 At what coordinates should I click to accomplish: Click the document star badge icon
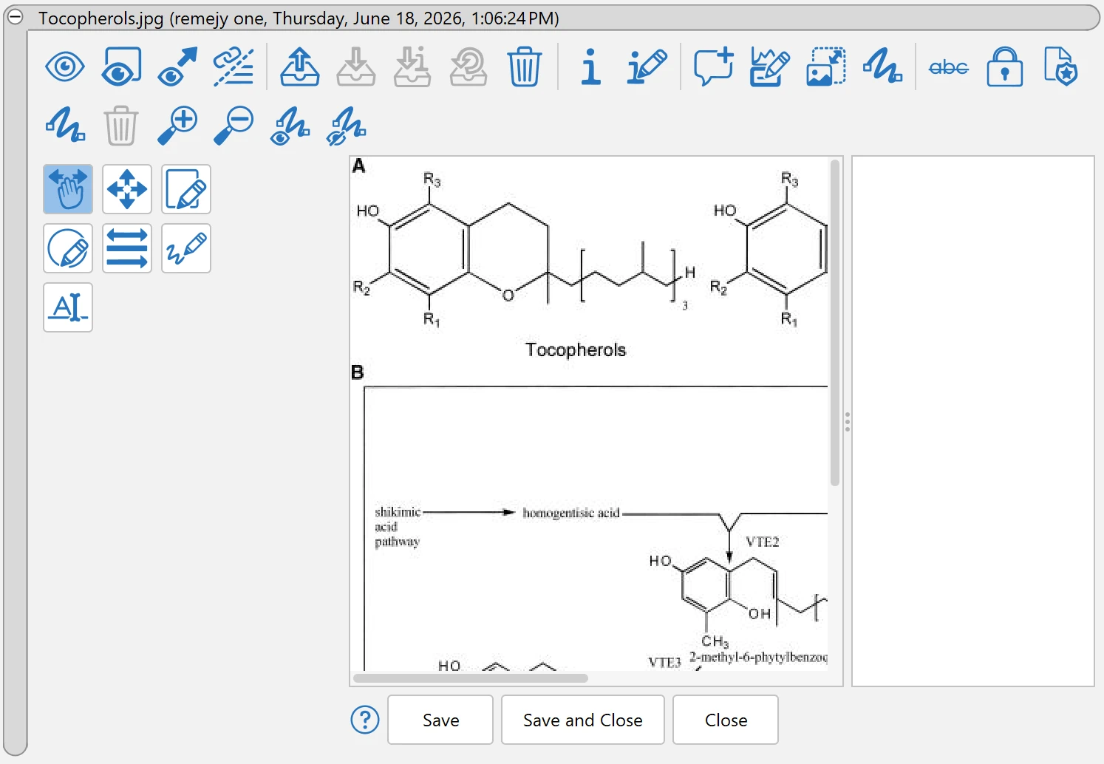[1061, 67]
